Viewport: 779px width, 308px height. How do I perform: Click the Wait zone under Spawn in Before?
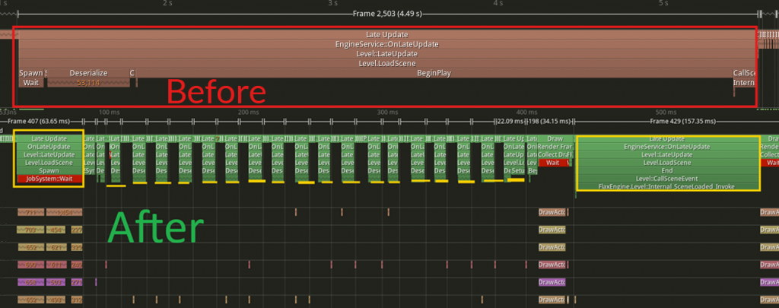(31, 82)
